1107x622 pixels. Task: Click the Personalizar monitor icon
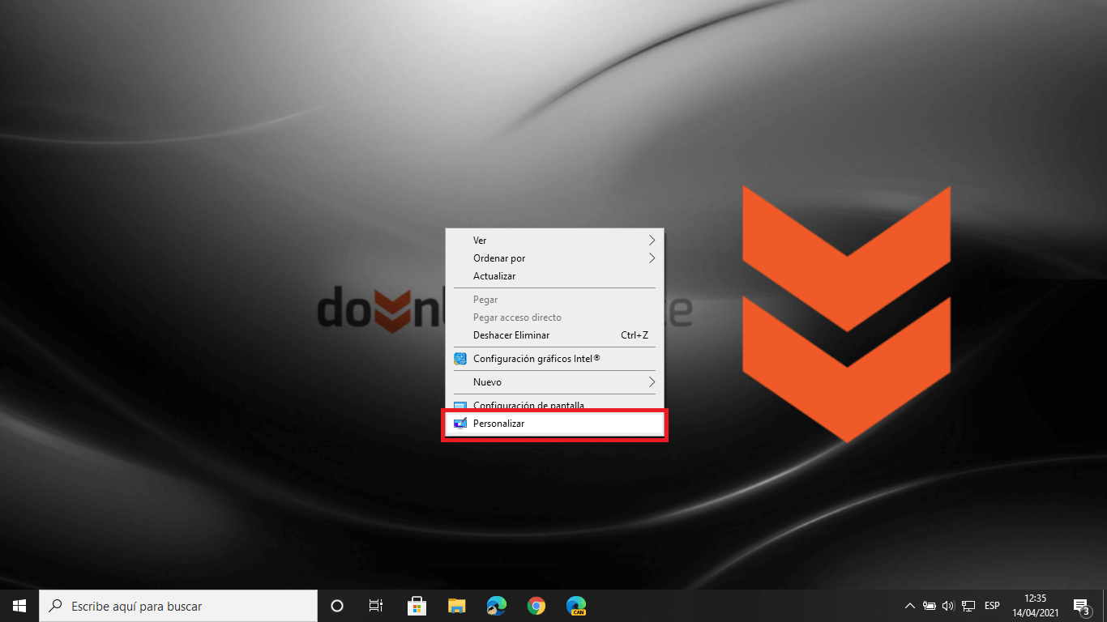point(460,424)
